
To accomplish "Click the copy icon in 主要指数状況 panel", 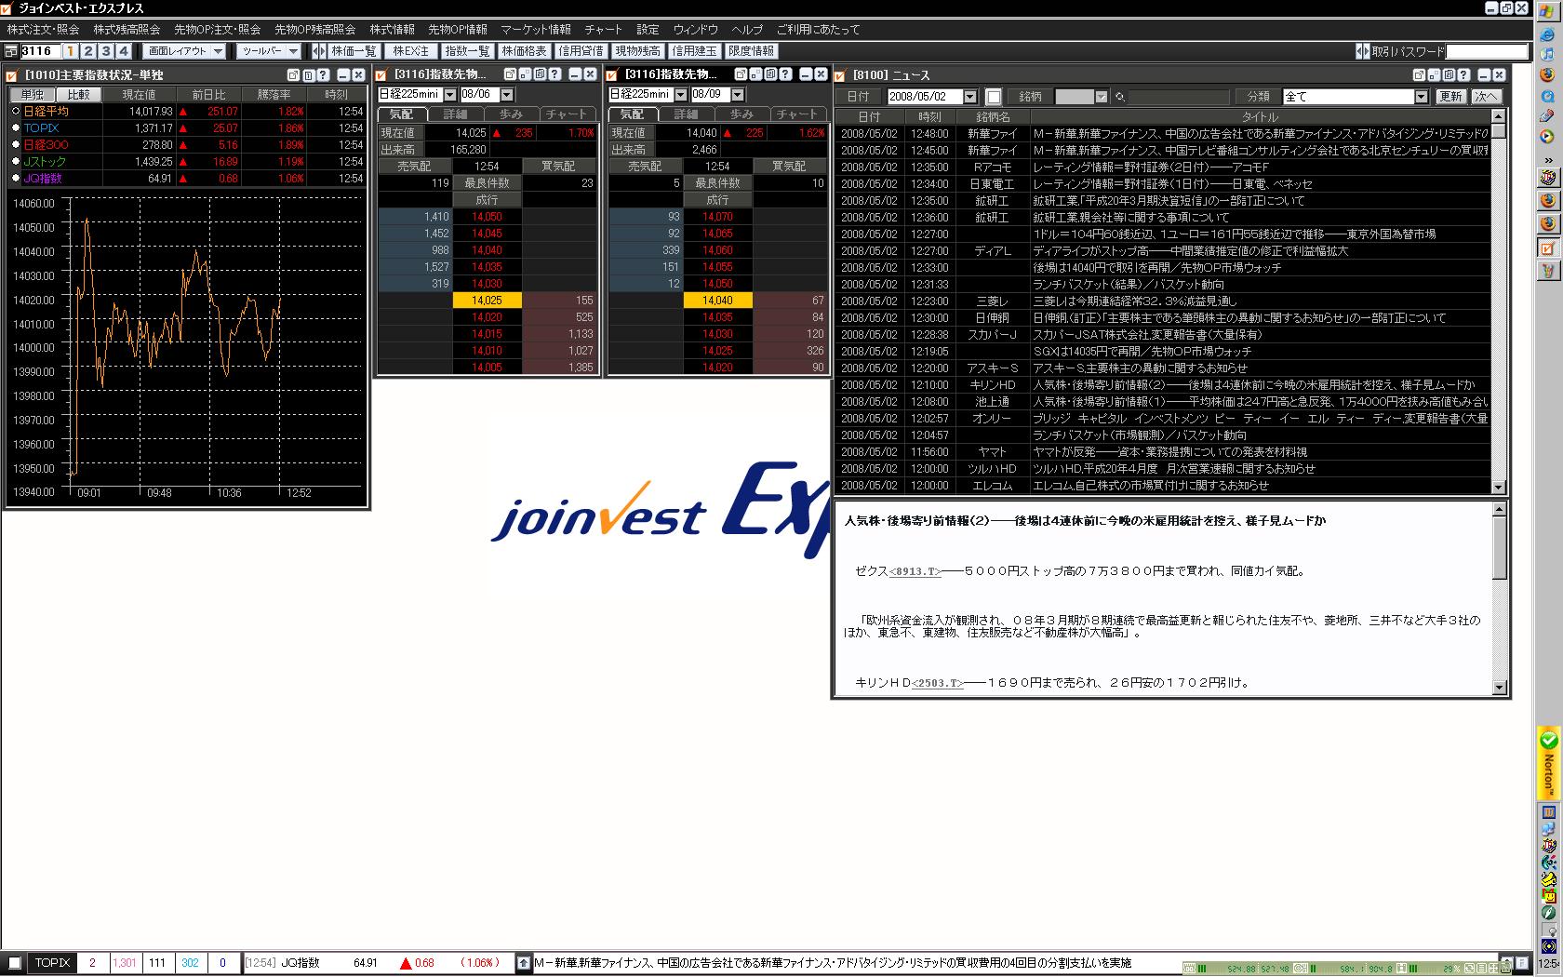I will [x=308, y=75].
